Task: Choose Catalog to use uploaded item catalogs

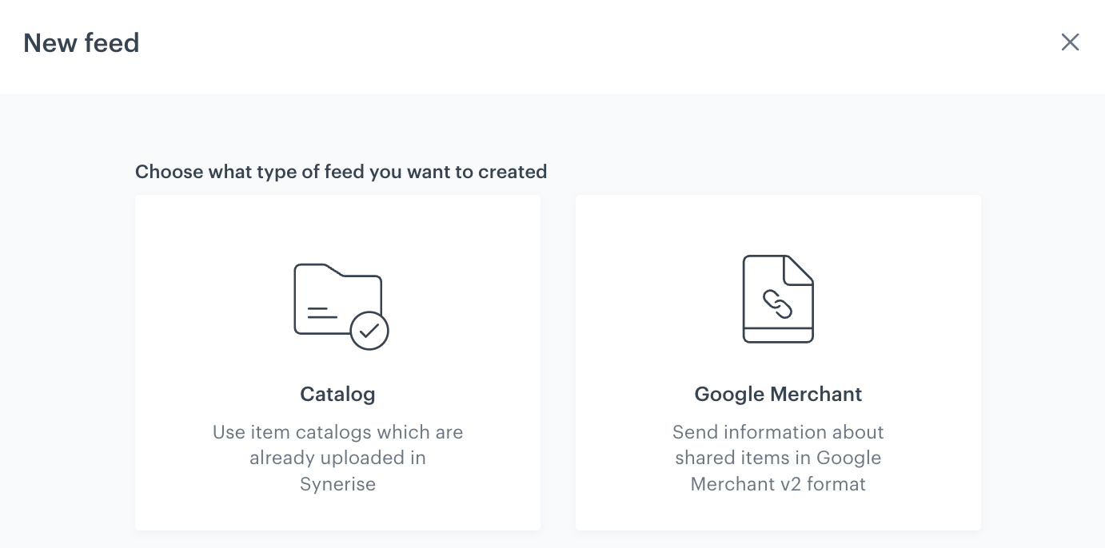Action: 337,362
